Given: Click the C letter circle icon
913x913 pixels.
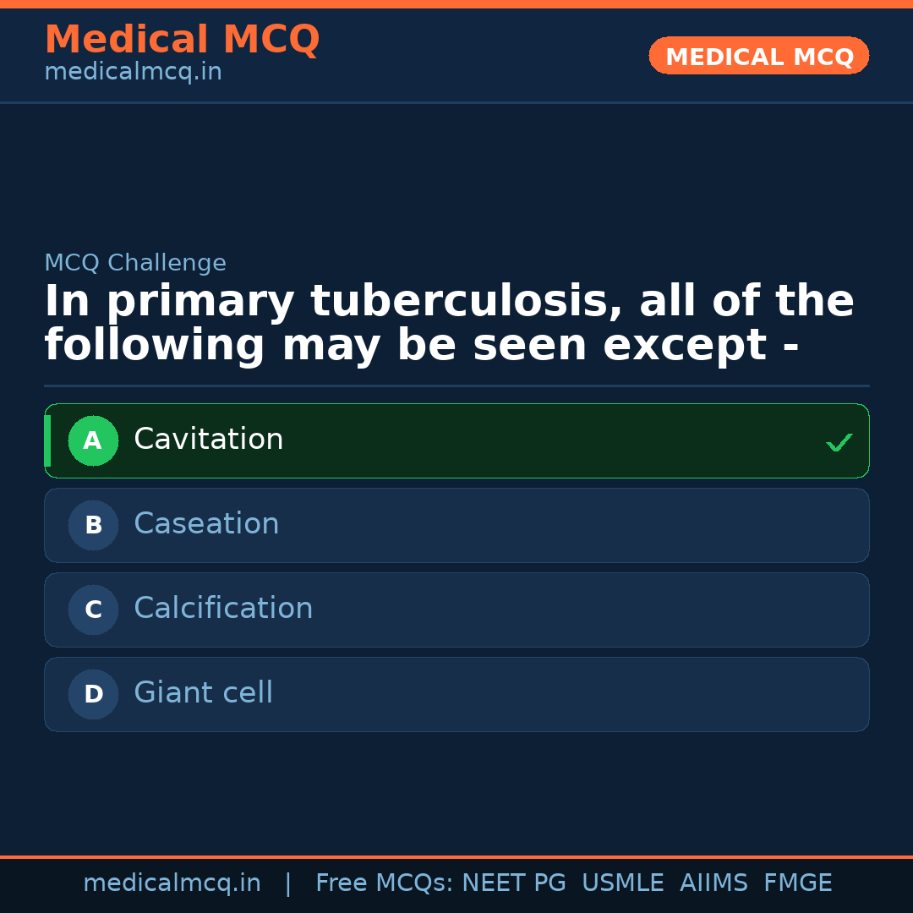Looking at the screenshot, I should click(x=93, y=610).
